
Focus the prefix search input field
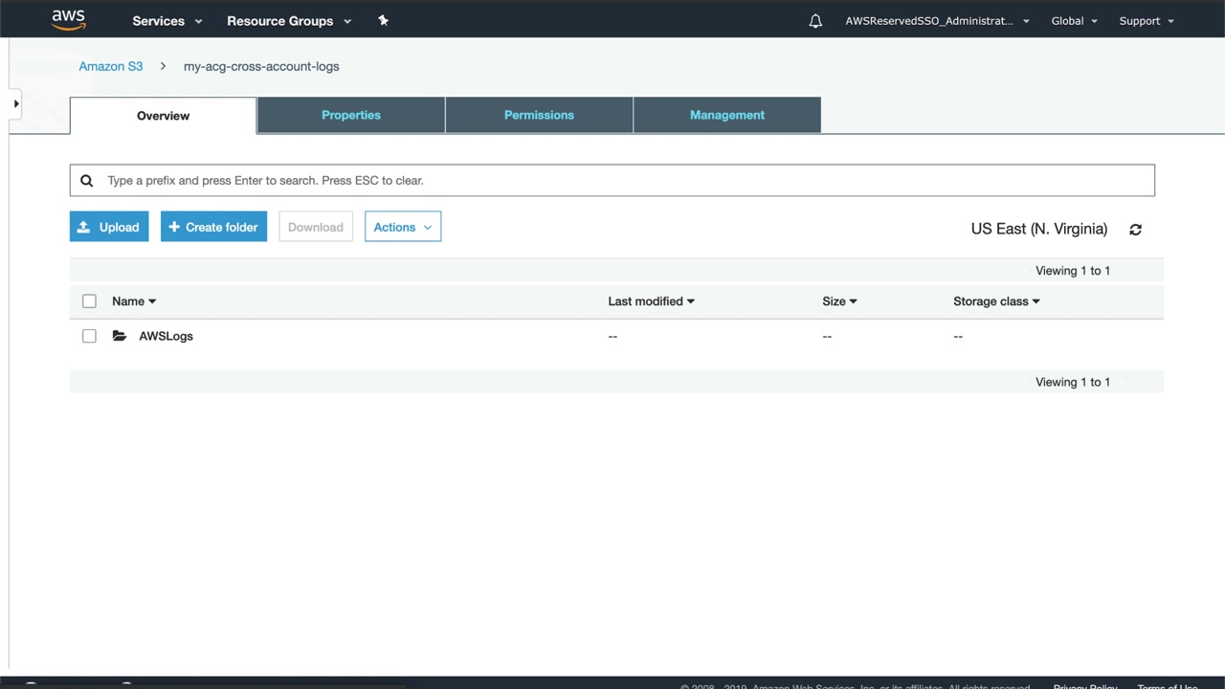612,180
